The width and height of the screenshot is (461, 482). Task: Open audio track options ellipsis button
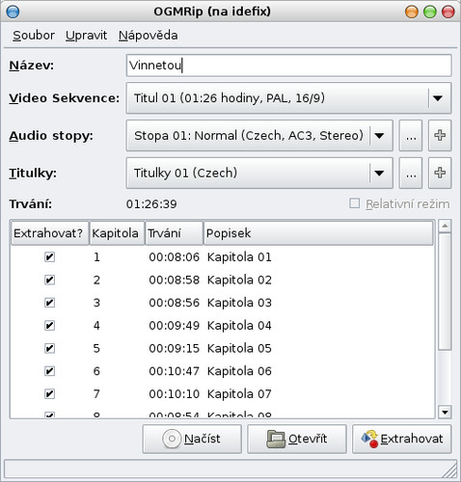coord(411,136)
